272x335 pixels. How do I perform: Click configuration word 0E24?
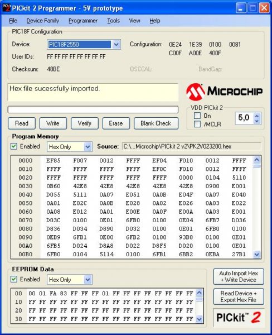coord(175,45)
